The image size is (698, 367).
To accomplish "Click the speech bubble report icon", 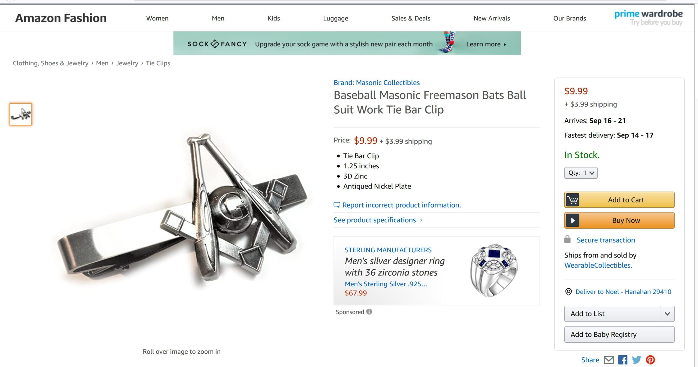I will pyautogui.click(x=337, y=205).
